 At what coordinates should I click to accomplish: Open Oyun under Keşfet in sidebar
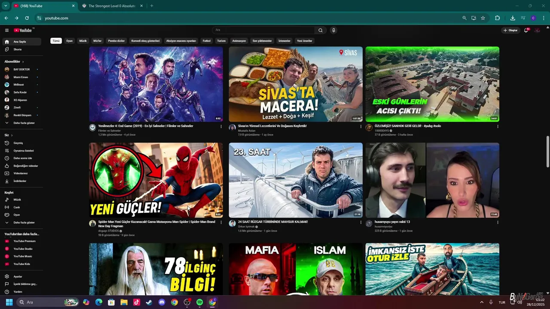click(22, 215)
